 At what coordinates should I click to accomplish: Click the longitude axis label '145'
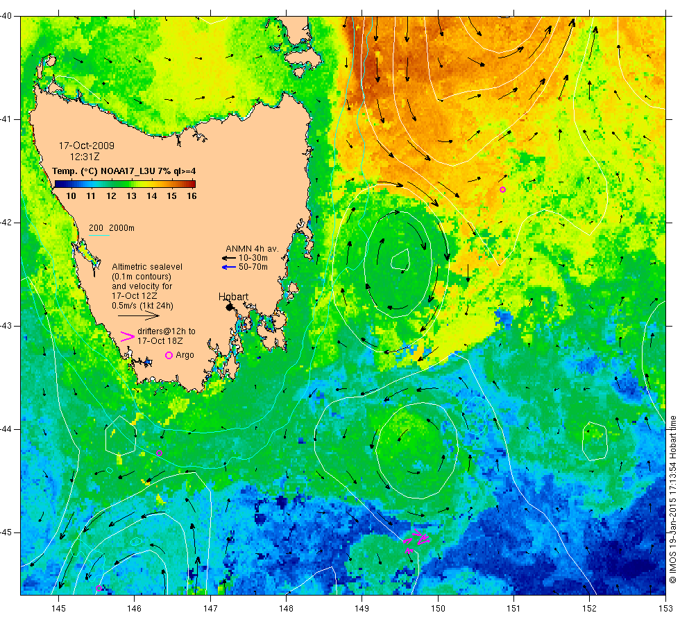(58, 609)
